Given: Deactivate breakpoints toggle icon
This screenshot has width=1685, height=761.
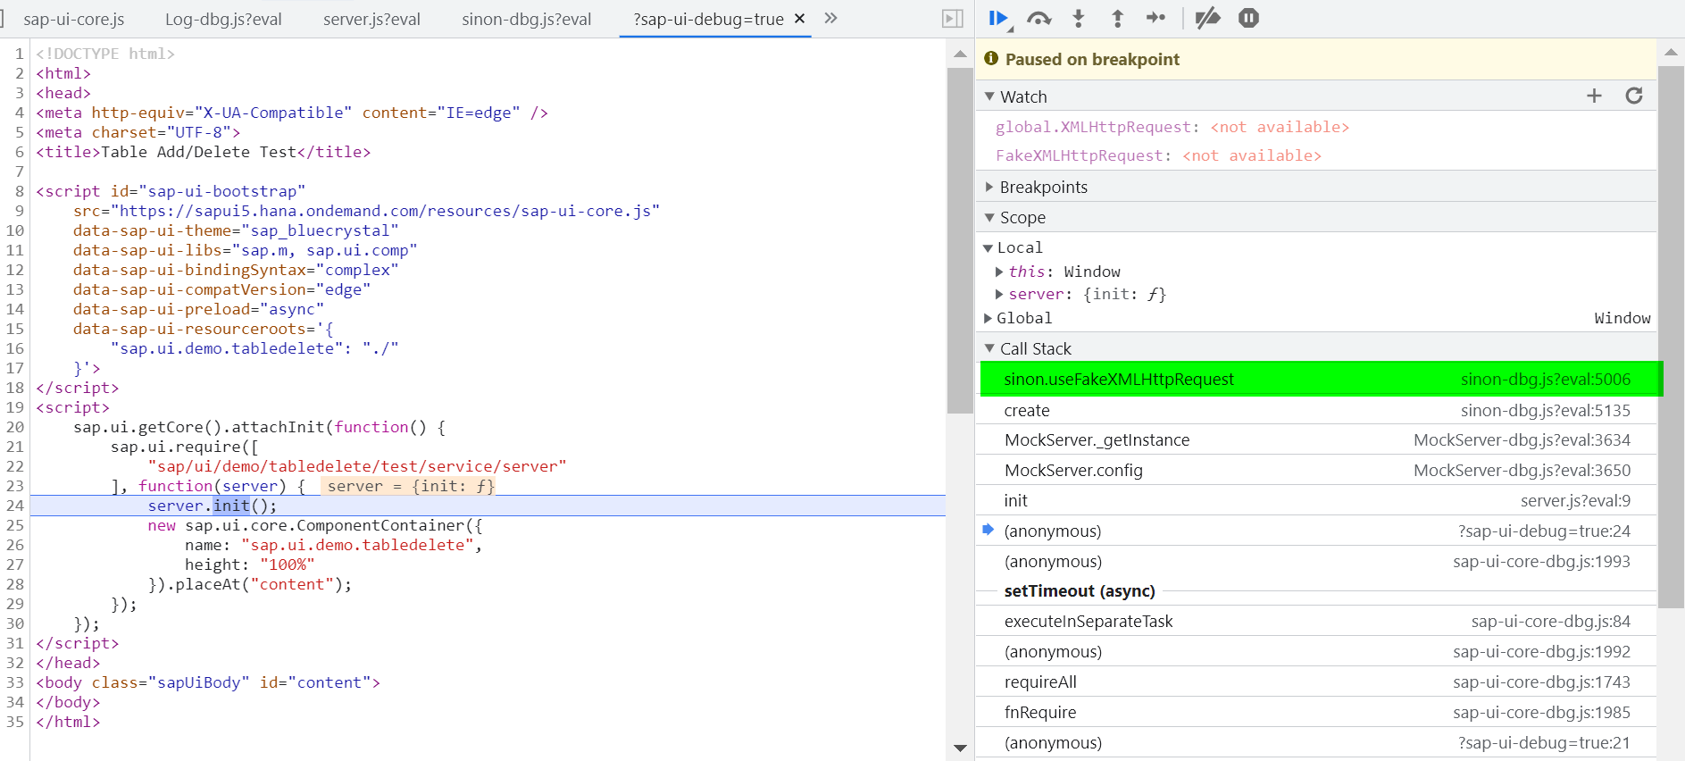Looking at the screenshot, I should point(1208,18).
